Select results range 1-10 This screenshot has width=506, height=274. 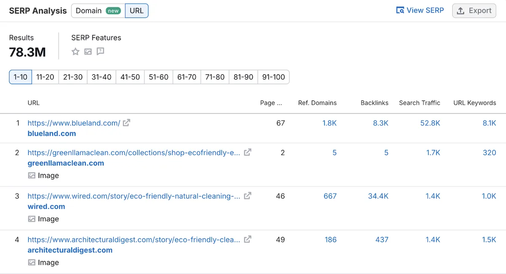(21, 77)
